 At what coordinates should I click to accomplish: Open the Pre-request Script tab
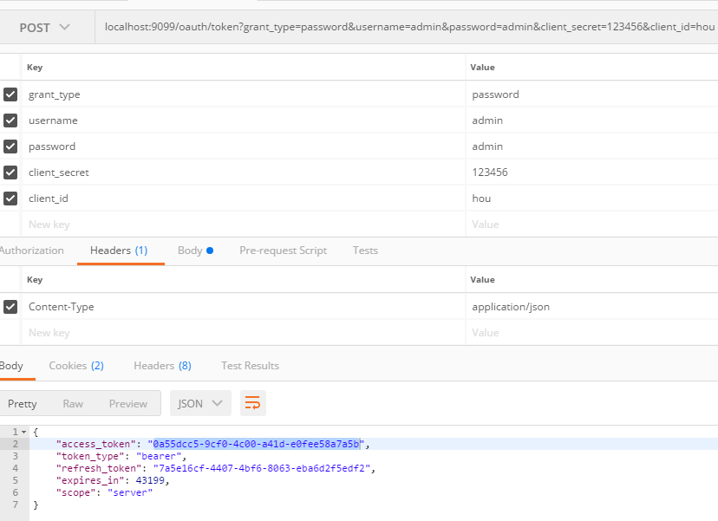[x=281, y=250]
